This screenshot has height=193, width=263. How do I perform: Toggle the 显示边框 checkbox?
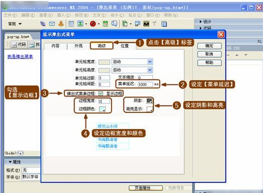pyautogui.click(x=100, y=93)
